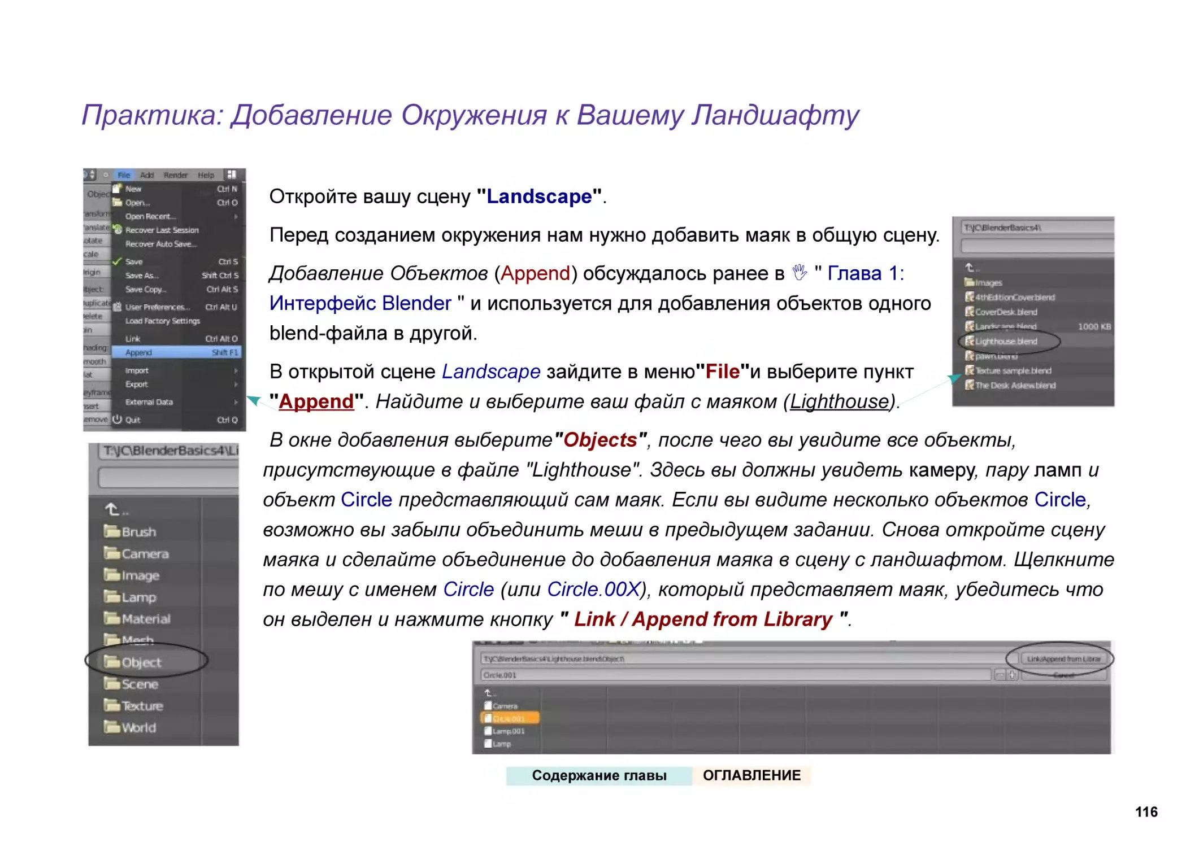
Task: Open the File menu in Blender header
Action: [x=124, y=175]
